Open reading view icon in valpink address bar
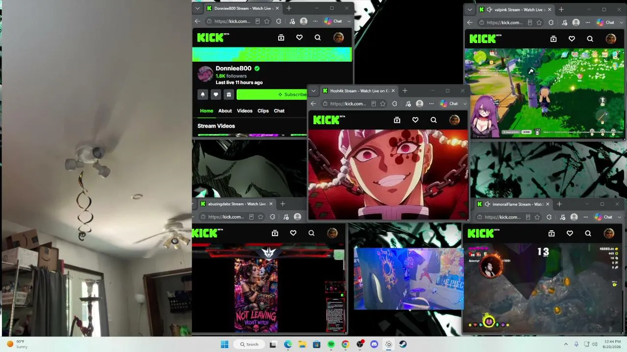The width and height of the screenshot is (627, 352). tap(530, 22)
